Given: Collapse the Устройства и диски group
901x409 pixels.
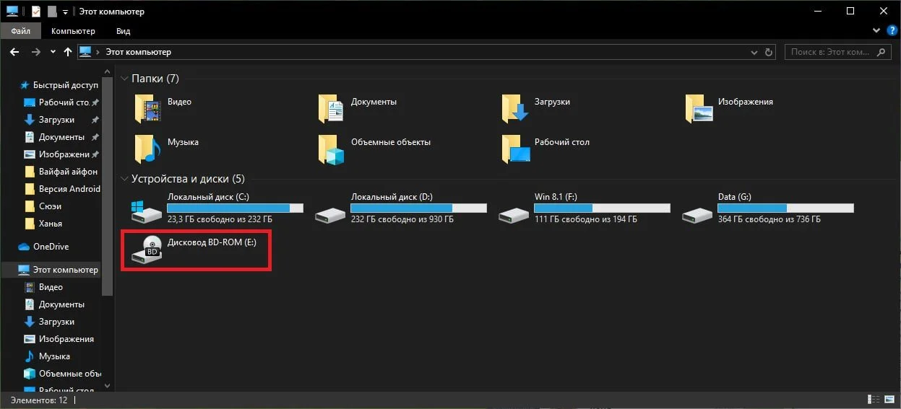Looking at the screenshot, I should 124,178.
